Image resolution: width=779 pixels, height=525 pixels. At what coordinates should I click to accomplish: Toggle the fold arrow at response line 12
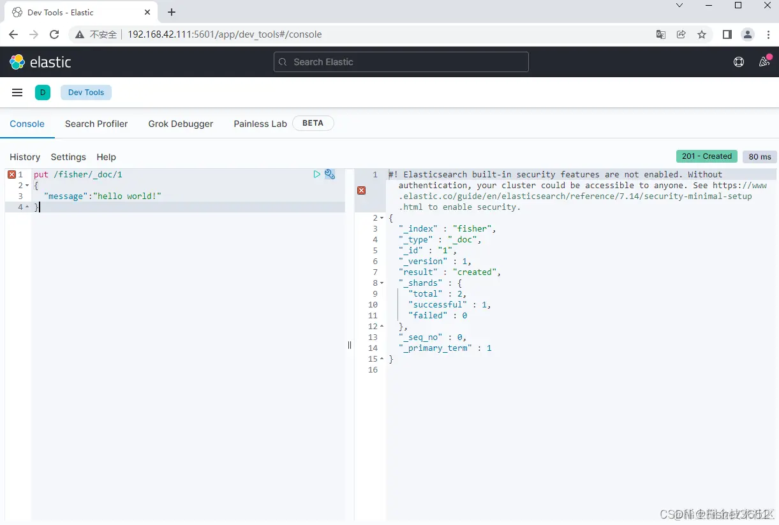[382, 326]
